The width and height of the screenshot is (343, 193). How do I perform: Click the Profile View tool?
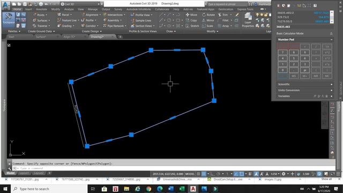coord(141,15)
